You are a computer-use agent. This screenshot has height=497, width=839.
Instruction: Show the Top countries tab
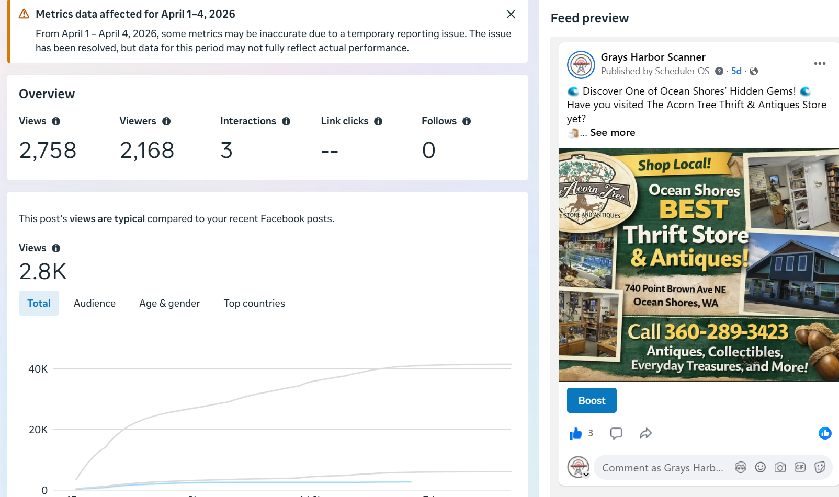click(x=254, y=304)
